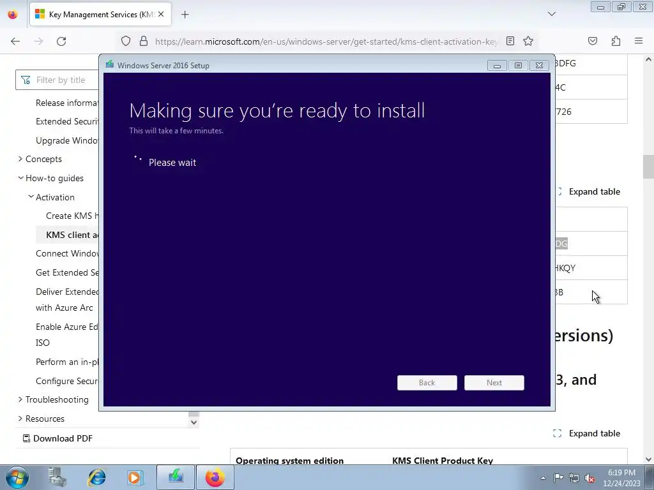Open the Connect Windows sidebar entry
The width and height of the screenshot is (654, 490).
(x=67, y=253)
